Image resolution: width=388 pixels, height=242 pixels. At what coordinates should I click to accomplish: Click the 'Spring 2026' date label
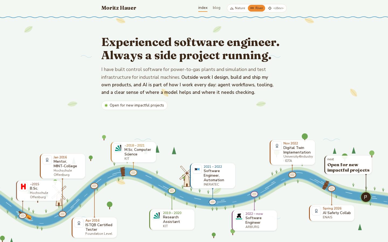332,208
